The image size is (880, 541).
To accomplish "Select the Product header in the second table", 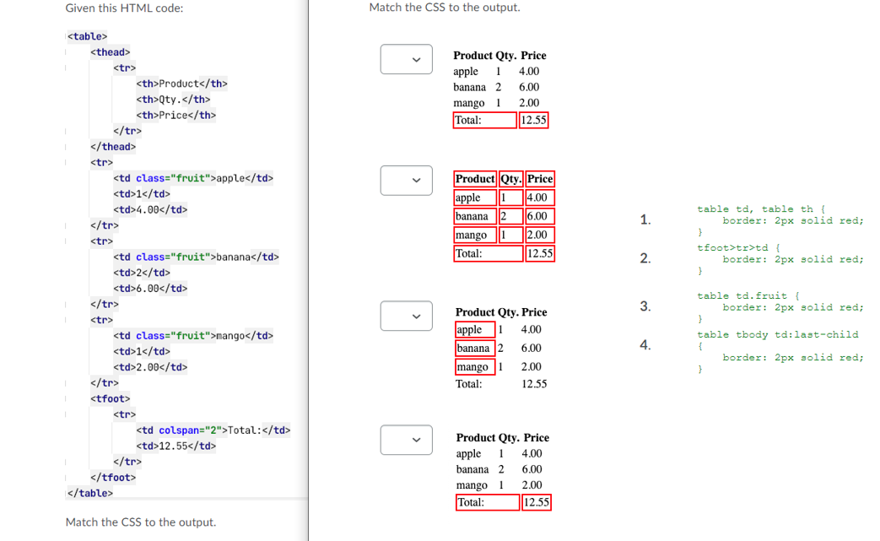I will (x=475, y=178).
